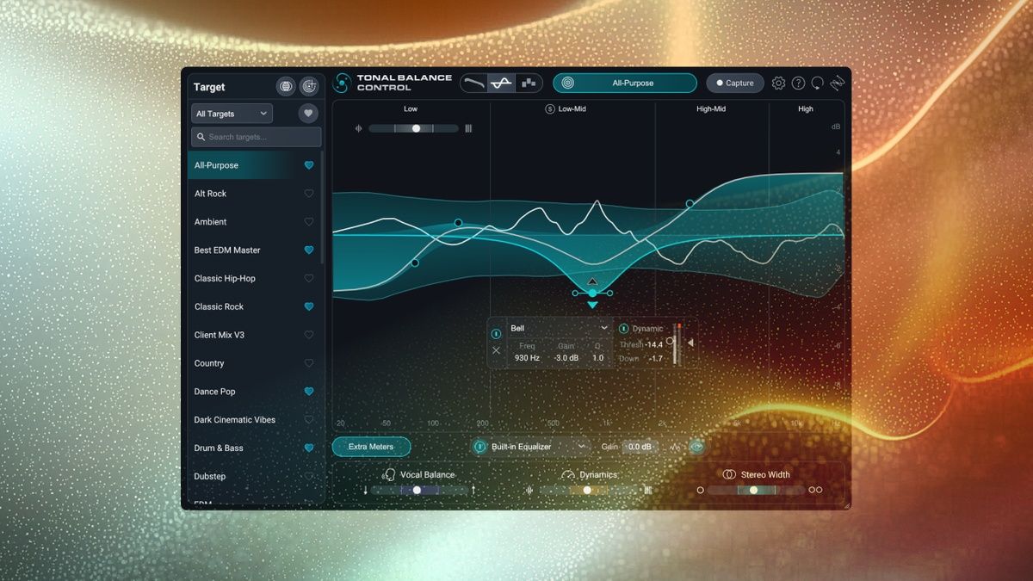This screenshot has height=581, width=1033.
Task: Click the feedback speech bubble icon
Action: click(x=816, y=83)
